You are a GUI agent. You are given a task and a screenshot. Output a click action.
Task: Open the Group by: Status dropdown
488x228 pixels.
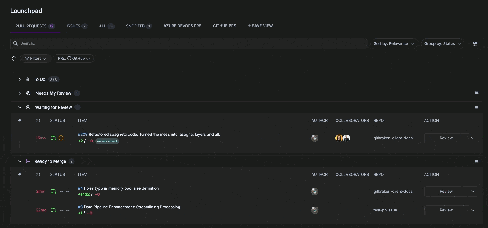point(442,44)
